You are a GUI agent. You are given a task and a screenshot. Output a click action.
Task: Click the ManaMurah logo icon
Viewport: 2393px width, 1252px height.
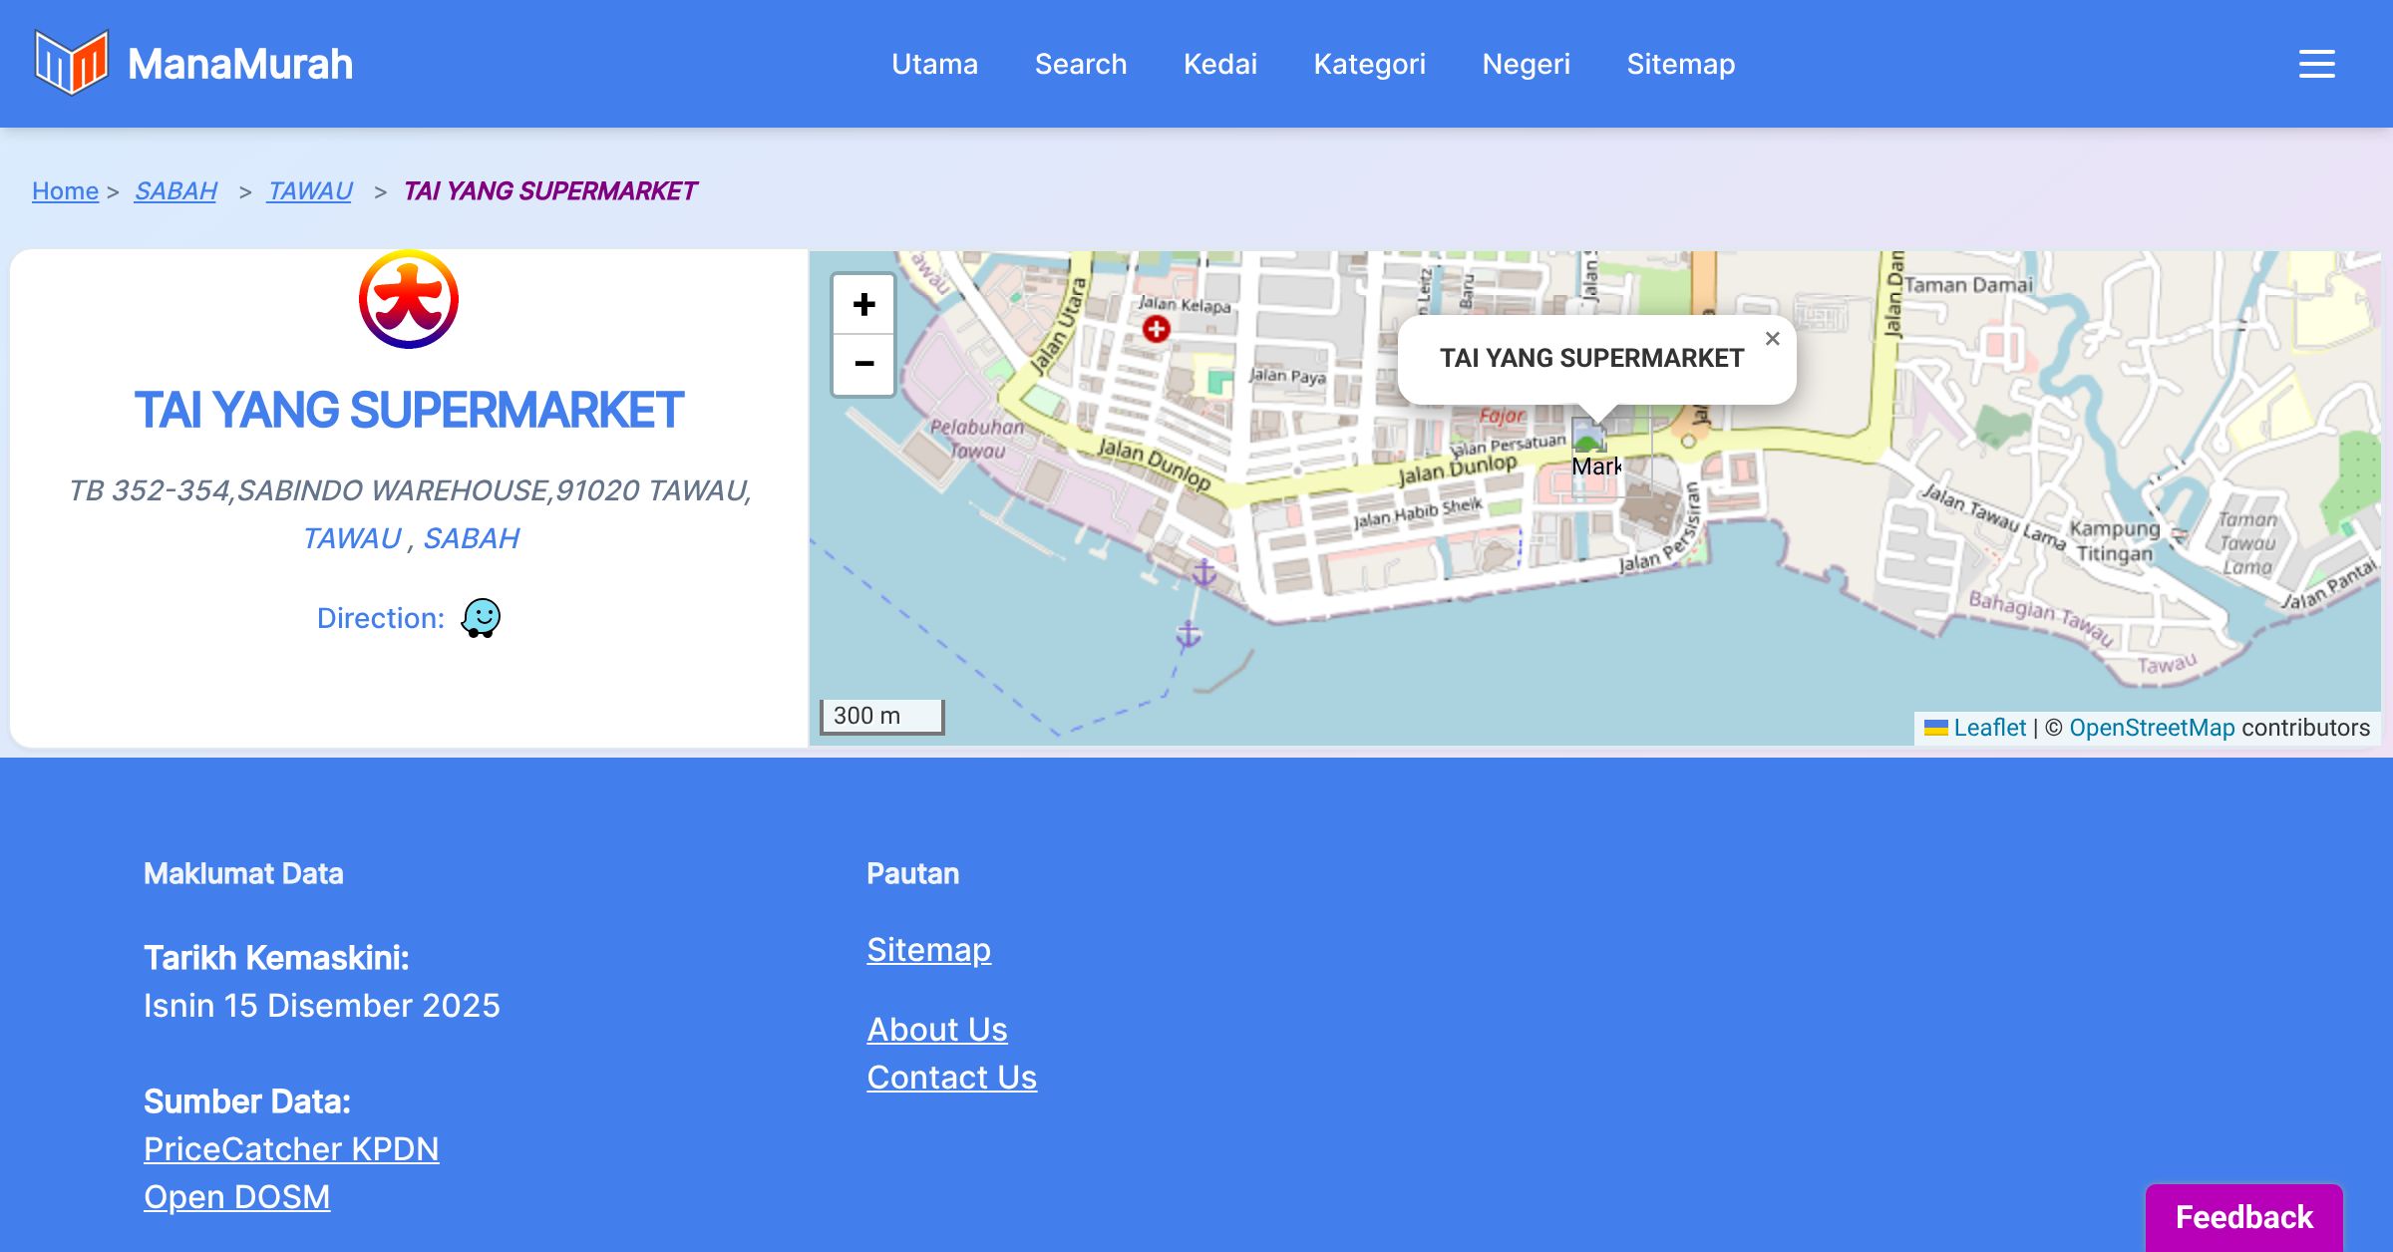71,63
